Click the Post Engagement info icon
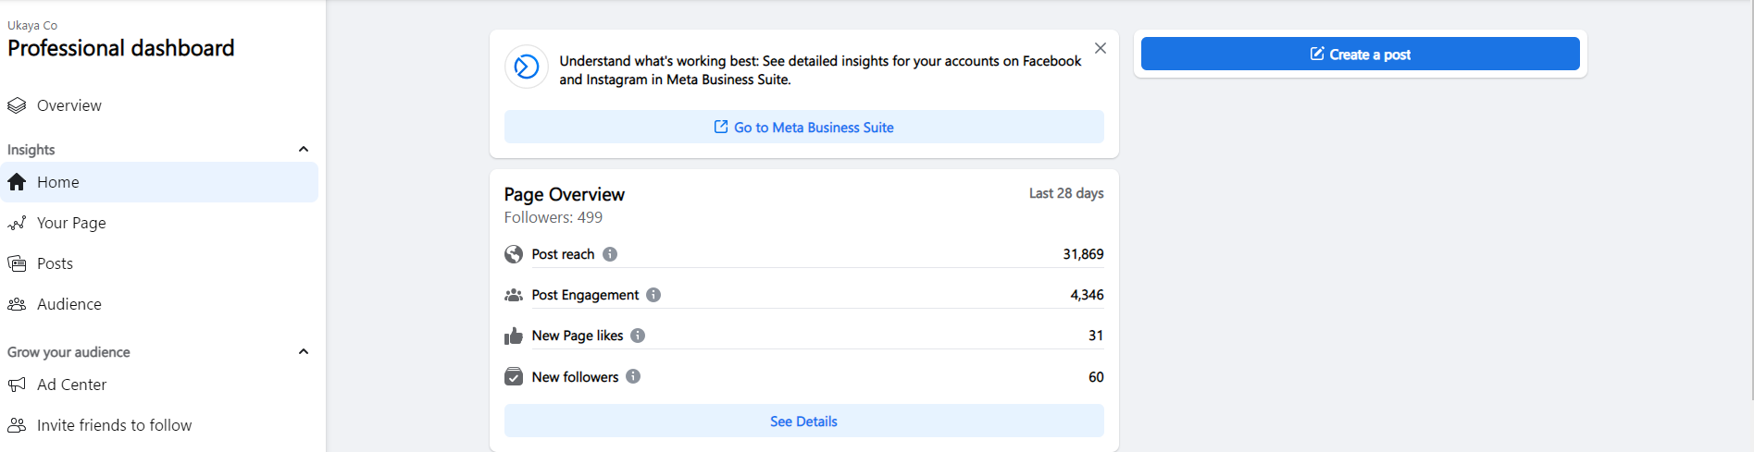 [653, 295]
